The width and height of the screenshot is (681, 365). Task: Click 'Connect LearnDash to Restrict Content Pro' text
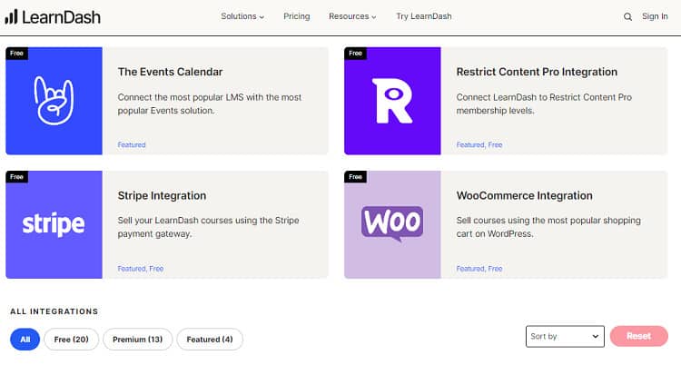544,104
